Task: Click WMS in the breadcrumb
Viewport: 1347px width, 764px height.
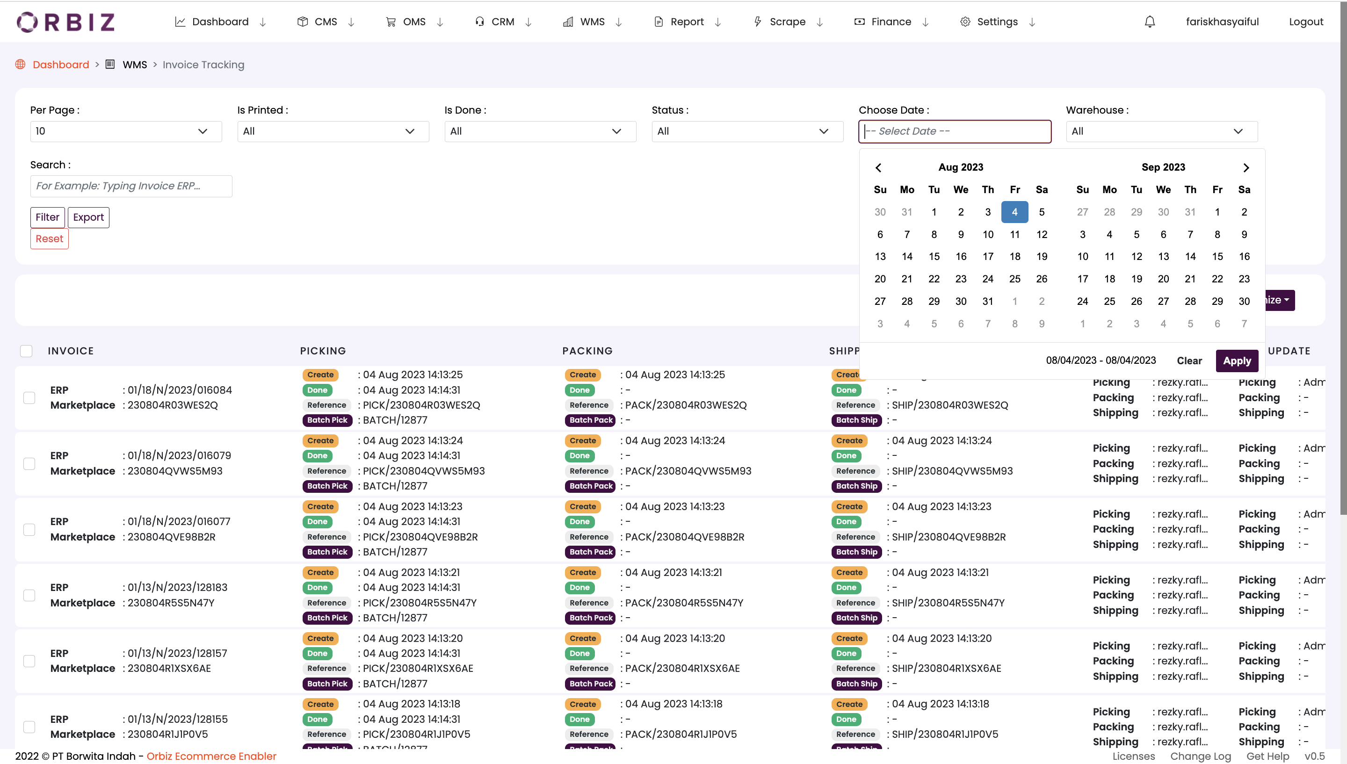Action: 135,65
